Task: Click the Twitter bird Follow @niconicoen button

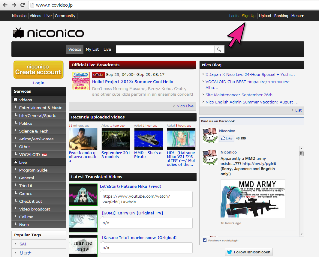Action: (x=248, y=252)
